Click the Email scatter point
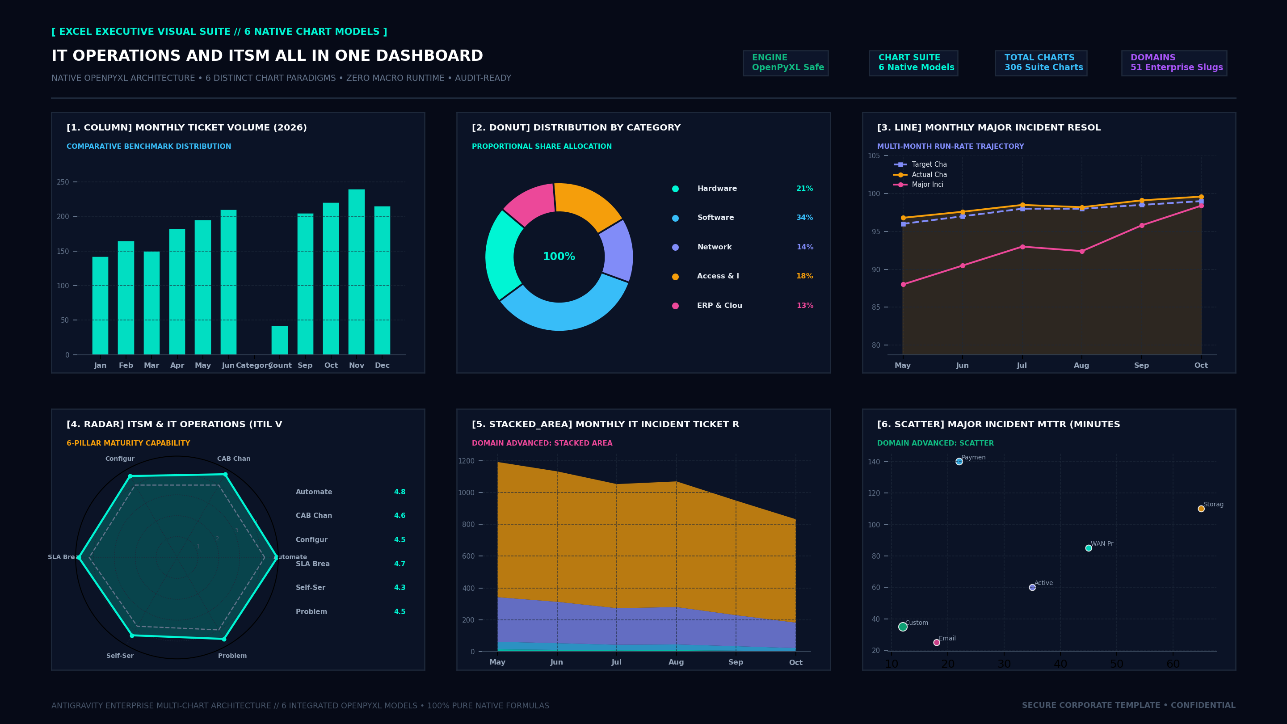 point(937,643)
